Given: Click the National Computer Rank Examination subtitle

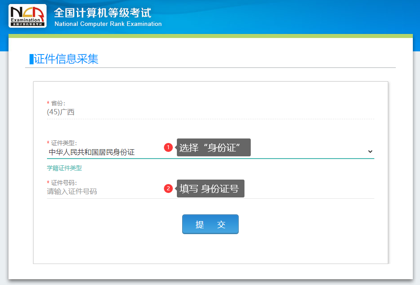Looking at the screenshot, I should tap(108, 24).
